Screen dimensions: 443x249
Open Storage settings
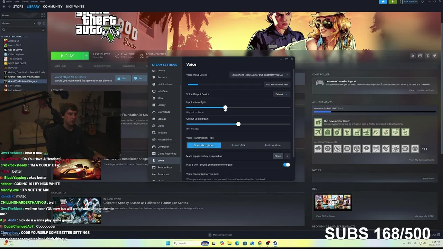162,119
